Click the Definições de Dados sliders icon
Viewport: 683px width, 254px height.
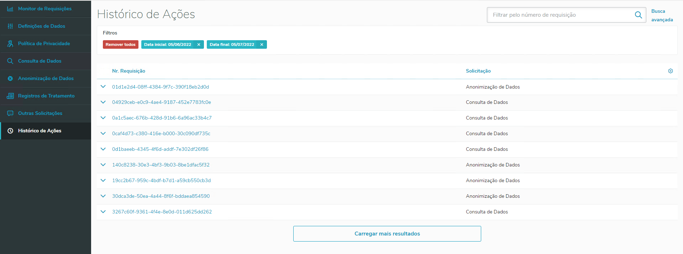point(10,26)
